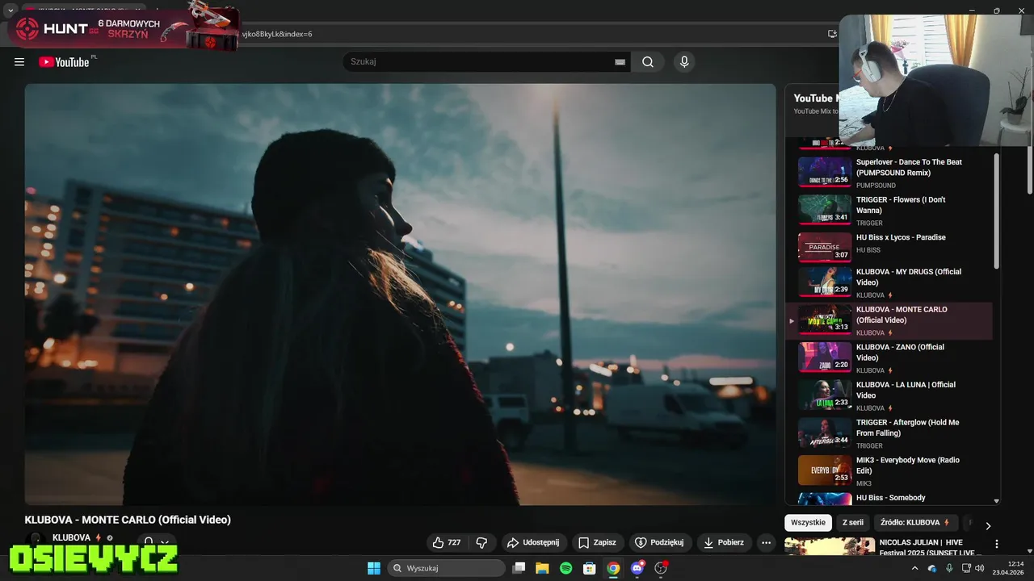Open File Explorer from taskbar
This screenshot has width=1034, height=581.
pos(542,568)
